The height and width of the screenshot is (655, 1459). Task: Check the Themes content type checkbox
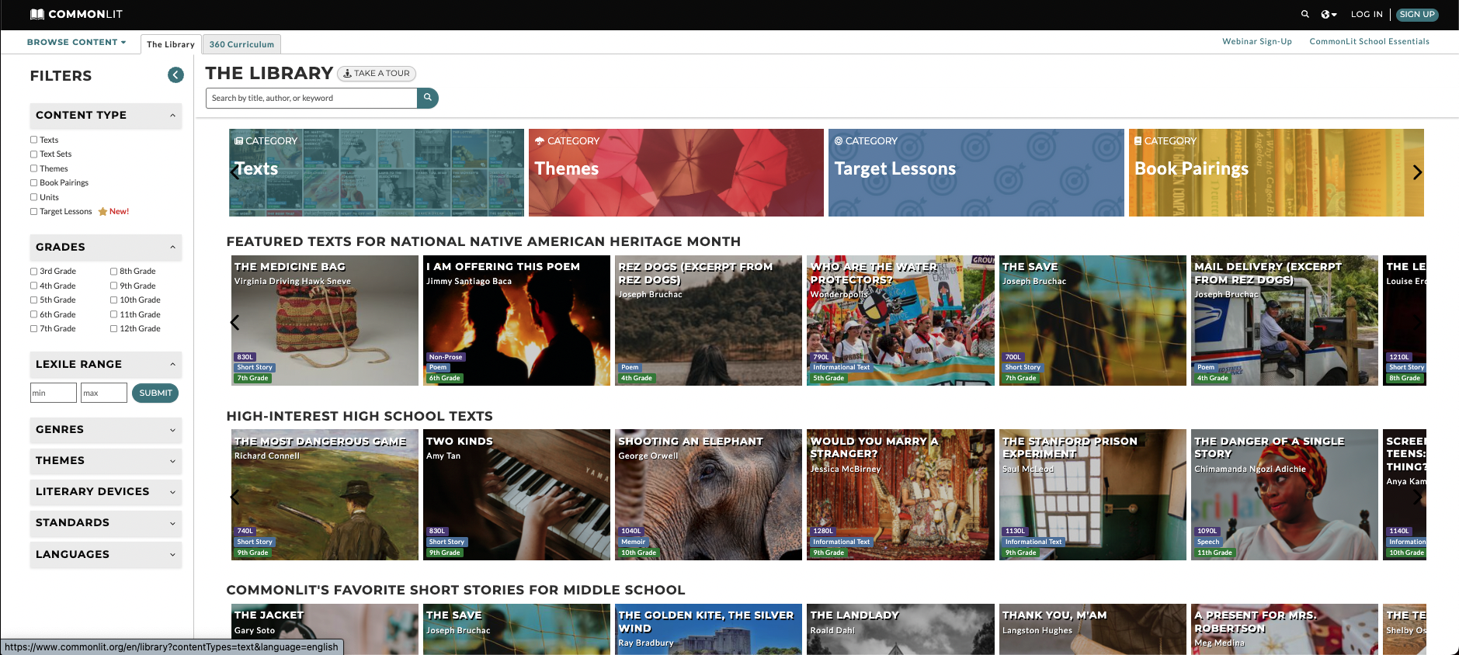tap(33, 168)
